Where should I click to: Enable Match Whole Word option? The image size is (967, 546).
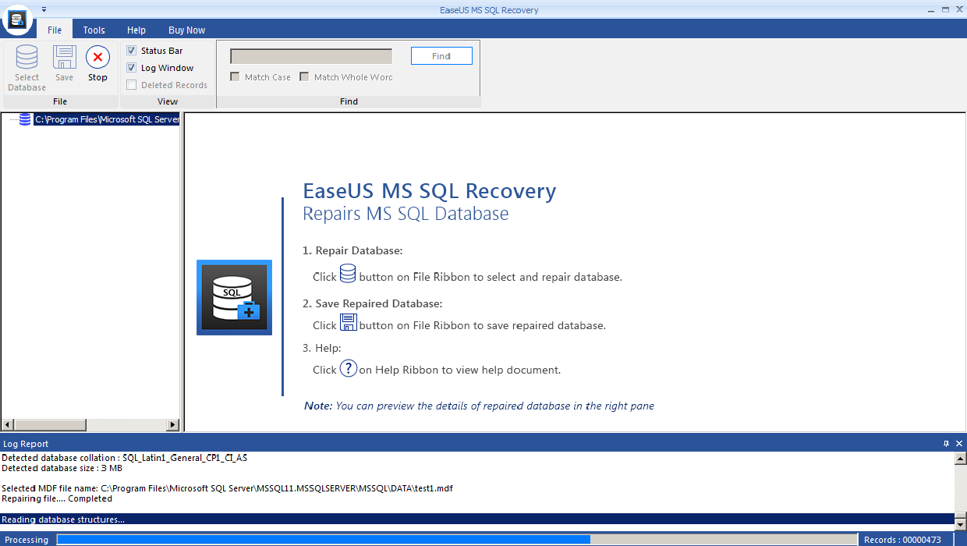[x=304, y=77]
